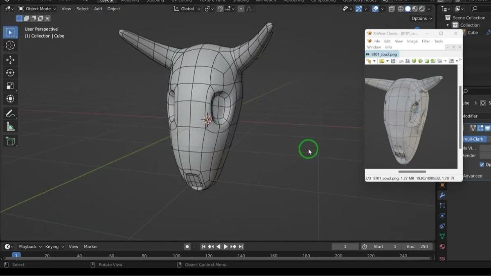The width and height of the screenshot is (491, 276).
Task: Click the timeline editor type icon
Action: coord(9,247)
